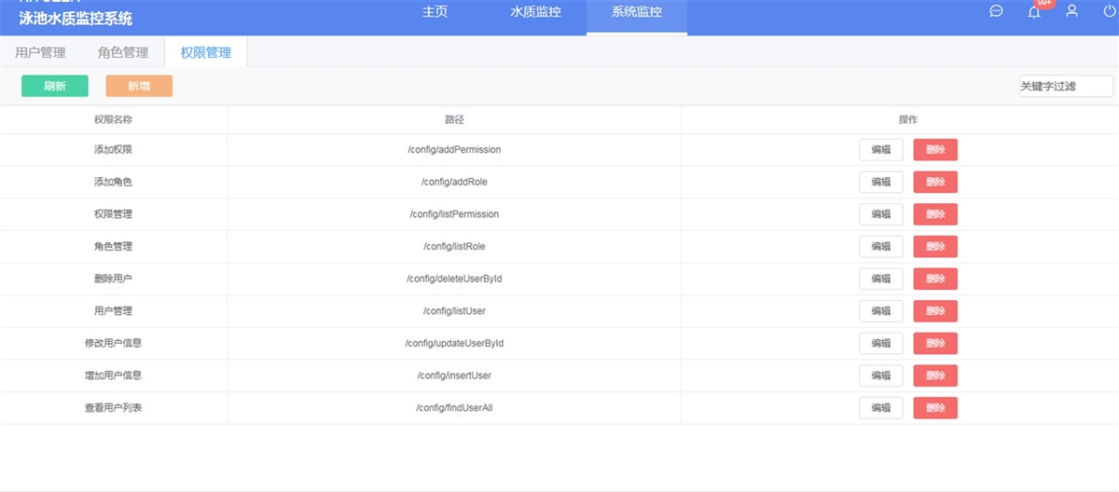Screen dimensions: 1119x492
Task: Select the 增加用户信息 name cell
Action: coord(113,376)
